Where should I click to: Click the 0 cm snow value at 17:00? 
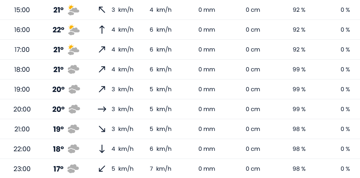tap(253, 50)
